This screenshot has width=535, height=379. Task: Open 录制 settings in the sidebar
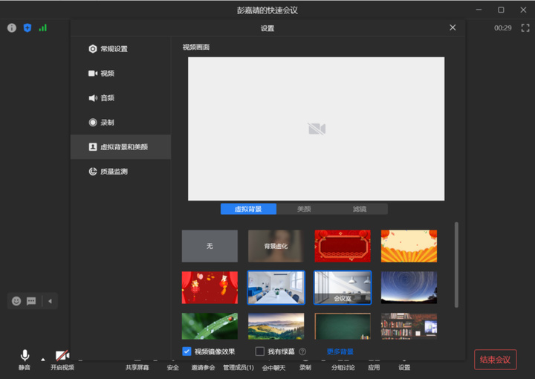(121, 123)
